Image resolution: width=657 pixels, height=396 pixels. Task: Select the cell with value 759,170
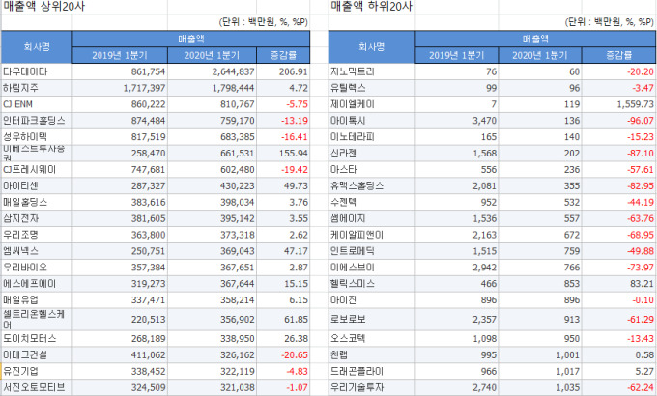point(212,121)
